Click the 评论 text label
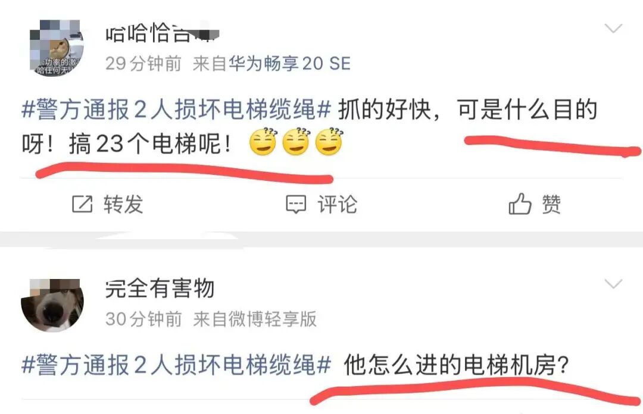The image size is (643, 414). point(337,204)
